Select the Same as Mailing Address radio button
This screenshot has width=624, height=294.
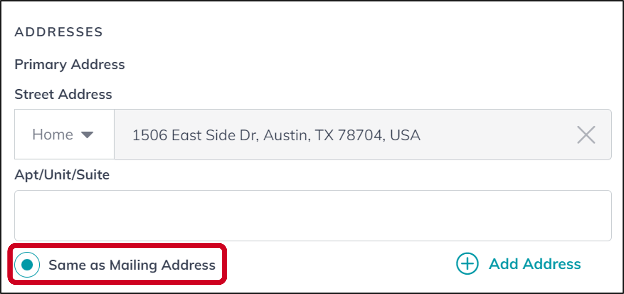(x=27, y=265)
